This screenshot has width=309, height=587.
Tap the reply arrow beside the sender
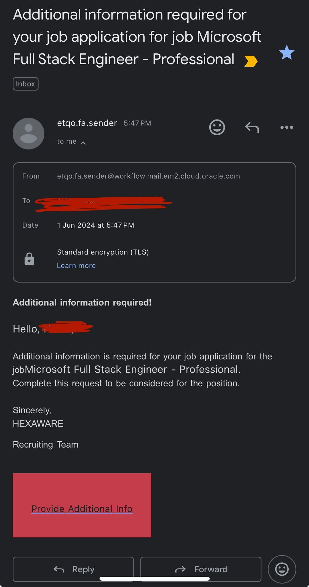[252, 127]
